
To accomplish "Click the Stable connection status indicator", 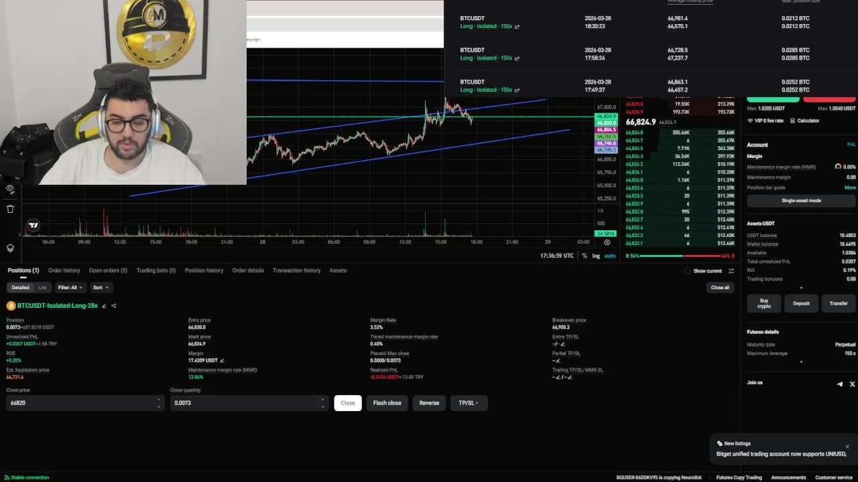I will click(27, 477).
